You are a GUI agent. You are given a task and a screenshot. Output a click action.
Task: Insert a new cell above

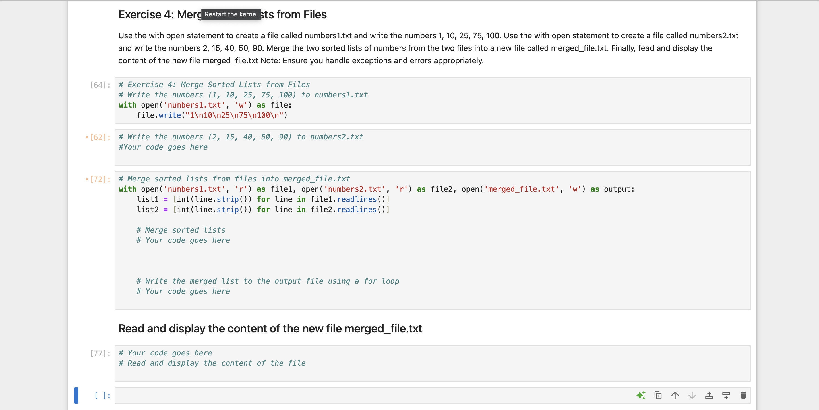coord(709,396)
